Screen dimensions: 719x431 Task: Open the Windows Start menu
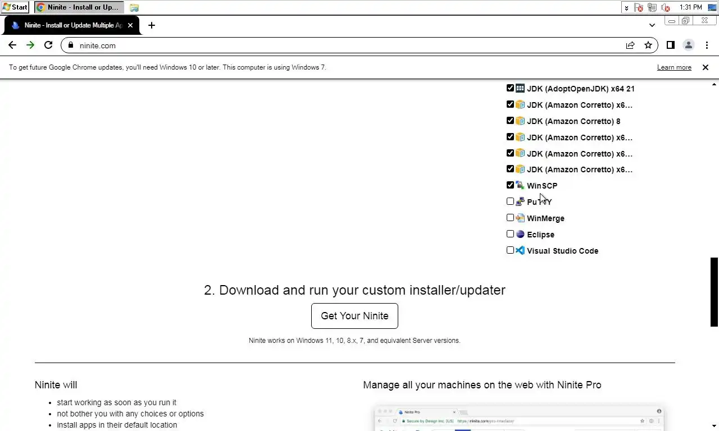15,7
